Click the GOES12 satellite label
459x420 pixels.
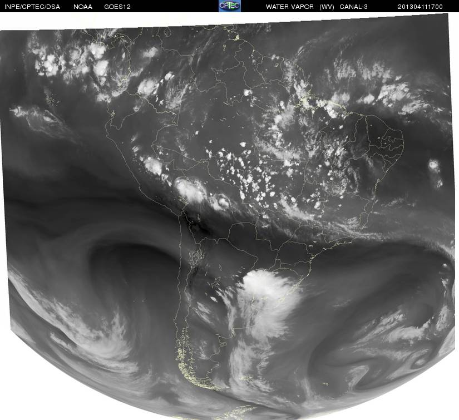click(x=117, y=7)
